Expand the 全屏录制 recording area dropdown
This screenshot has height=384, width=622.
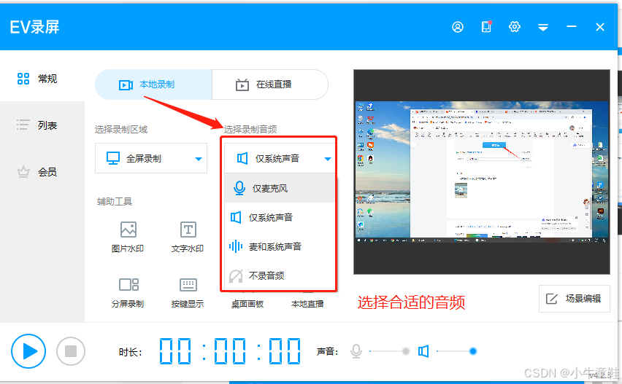click(x=151, y=158)
